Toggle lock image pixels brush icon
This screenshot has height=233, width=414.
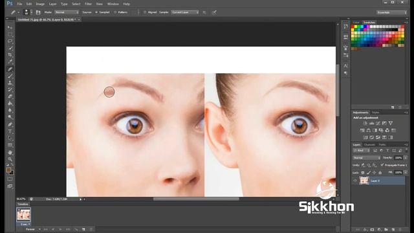click(369, 173)
